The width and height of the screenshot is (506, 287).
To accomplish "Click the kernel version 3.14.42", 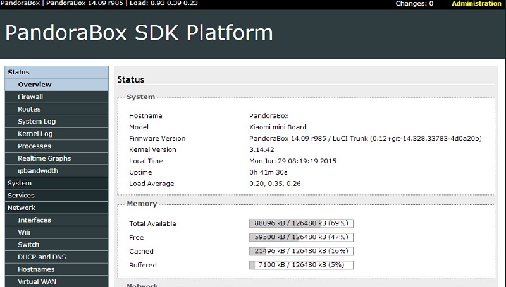I will [x=262, y=149].
